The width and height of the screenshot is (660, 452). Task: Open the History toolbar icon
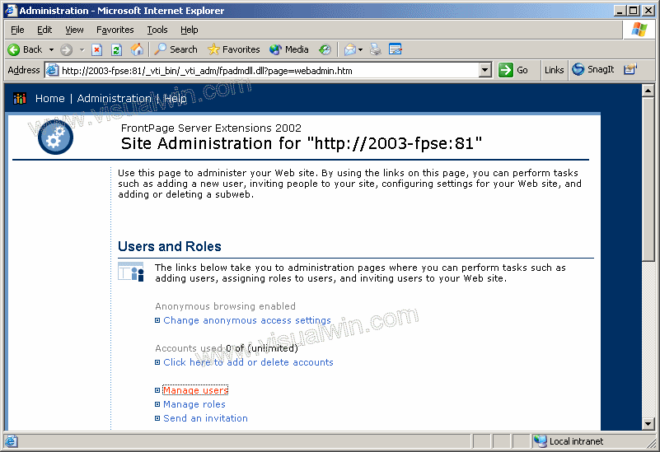(x=325, y=49)
